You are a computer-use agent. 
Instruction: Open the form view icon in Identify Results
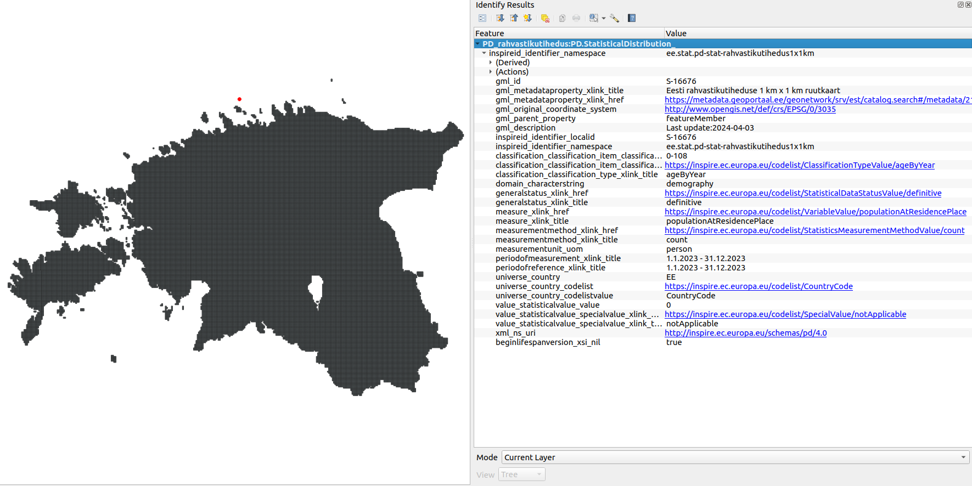tap(482, 18)
